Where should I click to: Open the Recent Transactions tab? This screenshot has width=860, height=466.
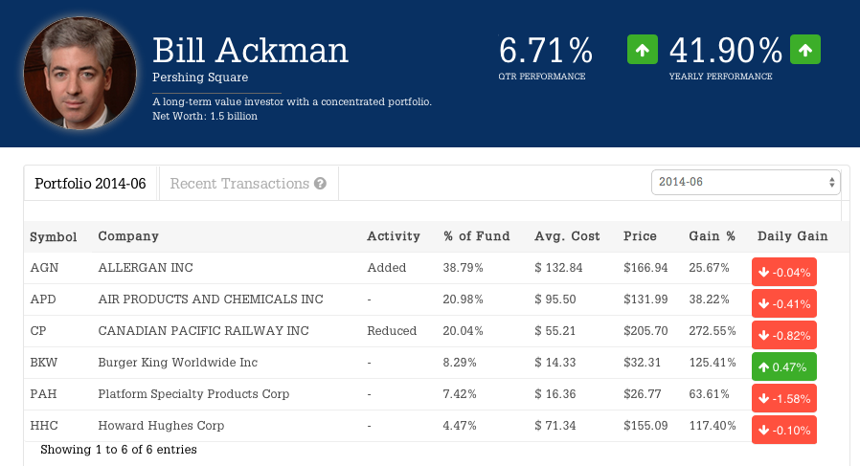tap(239, 184)
